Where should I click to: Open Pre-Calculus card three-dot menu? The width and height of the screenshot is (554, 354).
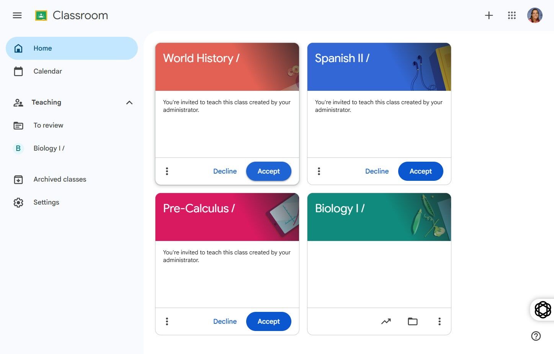[x=167, y=321]
